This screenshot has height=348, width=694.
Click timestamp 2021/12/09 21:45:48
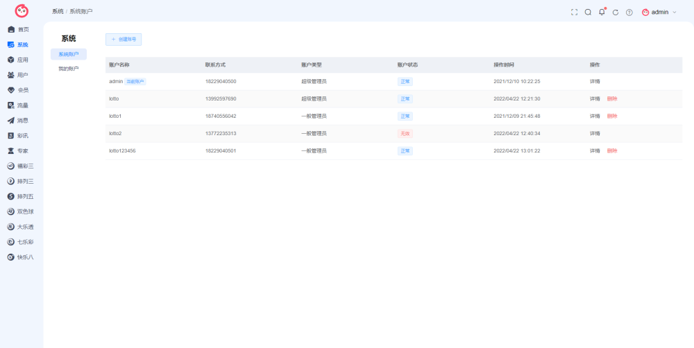517,116
